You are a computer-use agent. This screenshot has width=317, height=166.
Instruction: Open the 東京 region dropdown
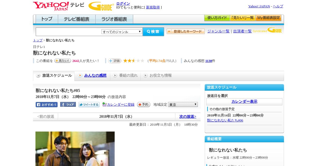(183, 105)
